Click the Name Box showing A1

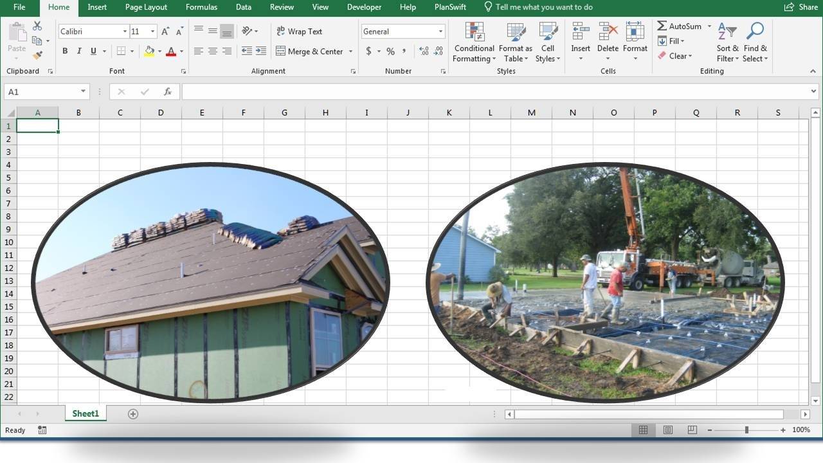point(42,91)
